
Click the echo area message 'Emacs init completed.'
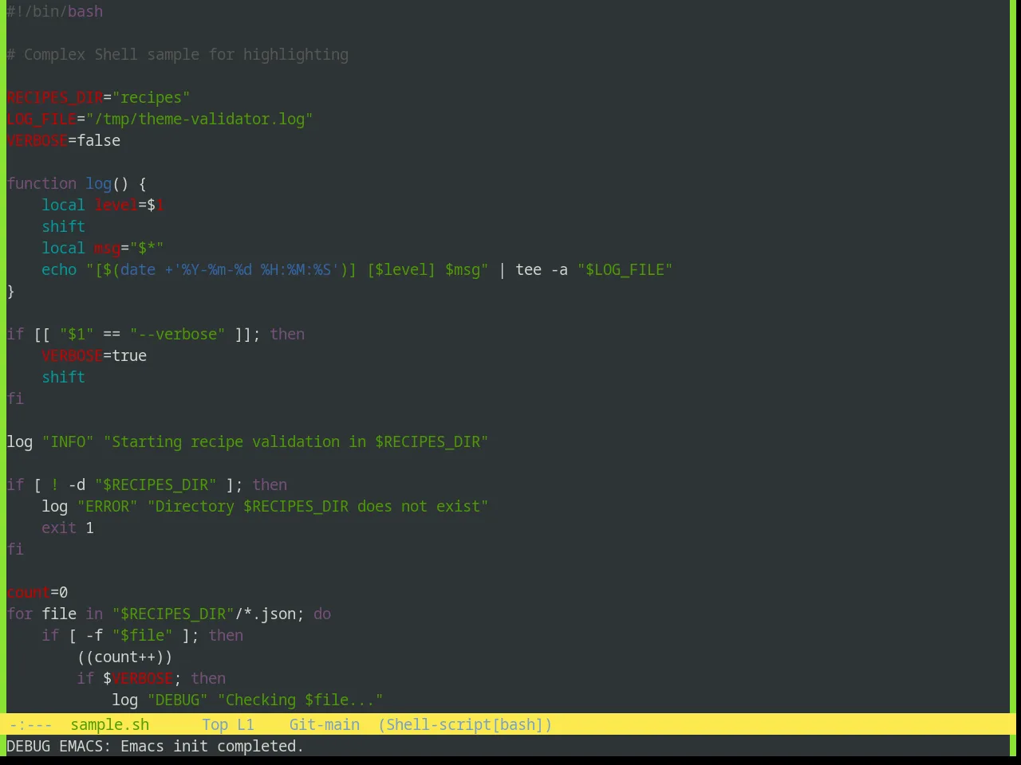tap(212, 746)
